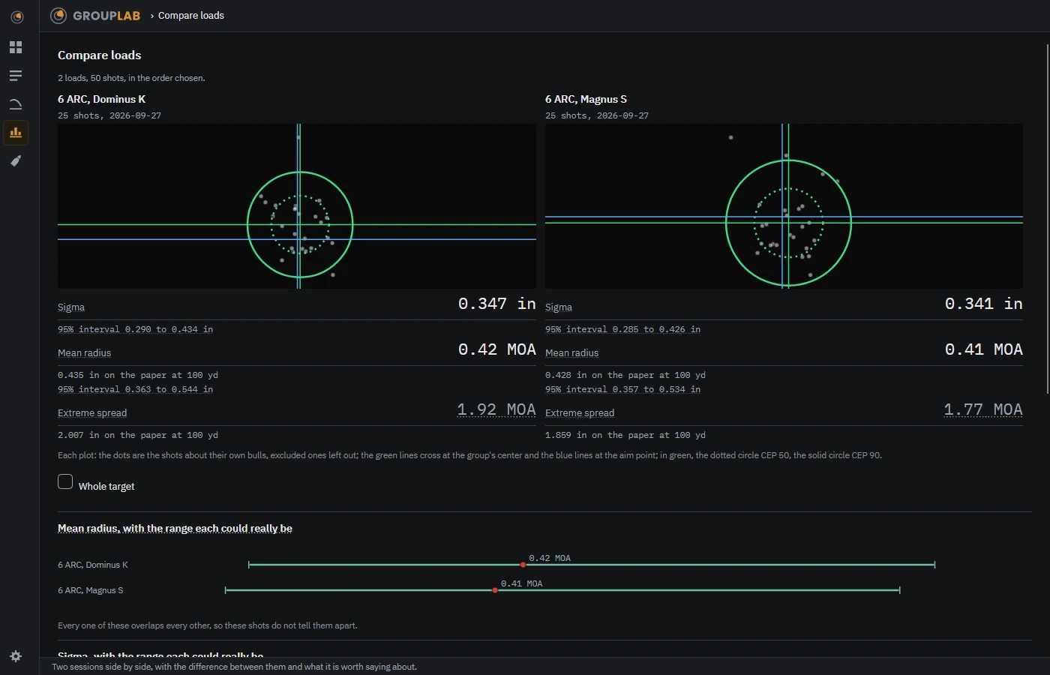Click the Magnus S target plot
Screen dimensions: 1050x675
784,206
